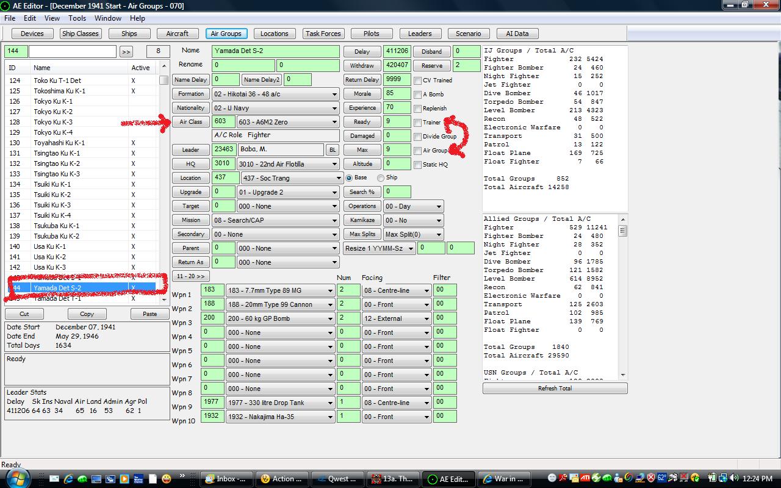Click the red shield security tray icon
This screenshot has width=781, height=488.
click(651, 478)
